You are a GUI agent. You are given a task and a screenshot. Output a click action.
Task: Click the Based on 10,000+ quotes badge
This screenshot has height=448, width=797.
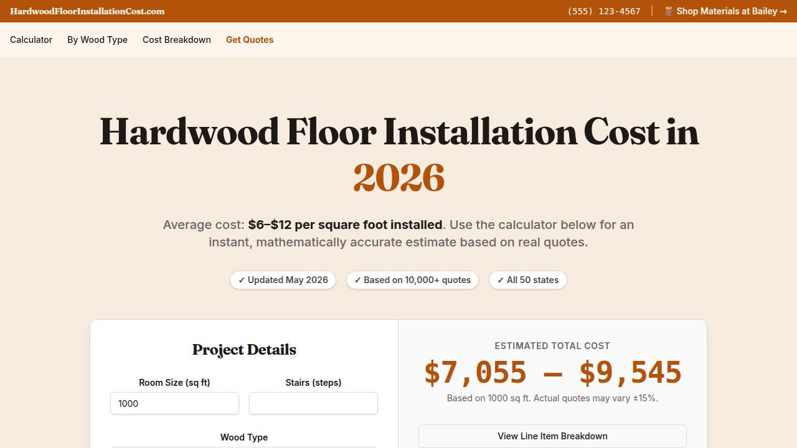click(413, 280)
